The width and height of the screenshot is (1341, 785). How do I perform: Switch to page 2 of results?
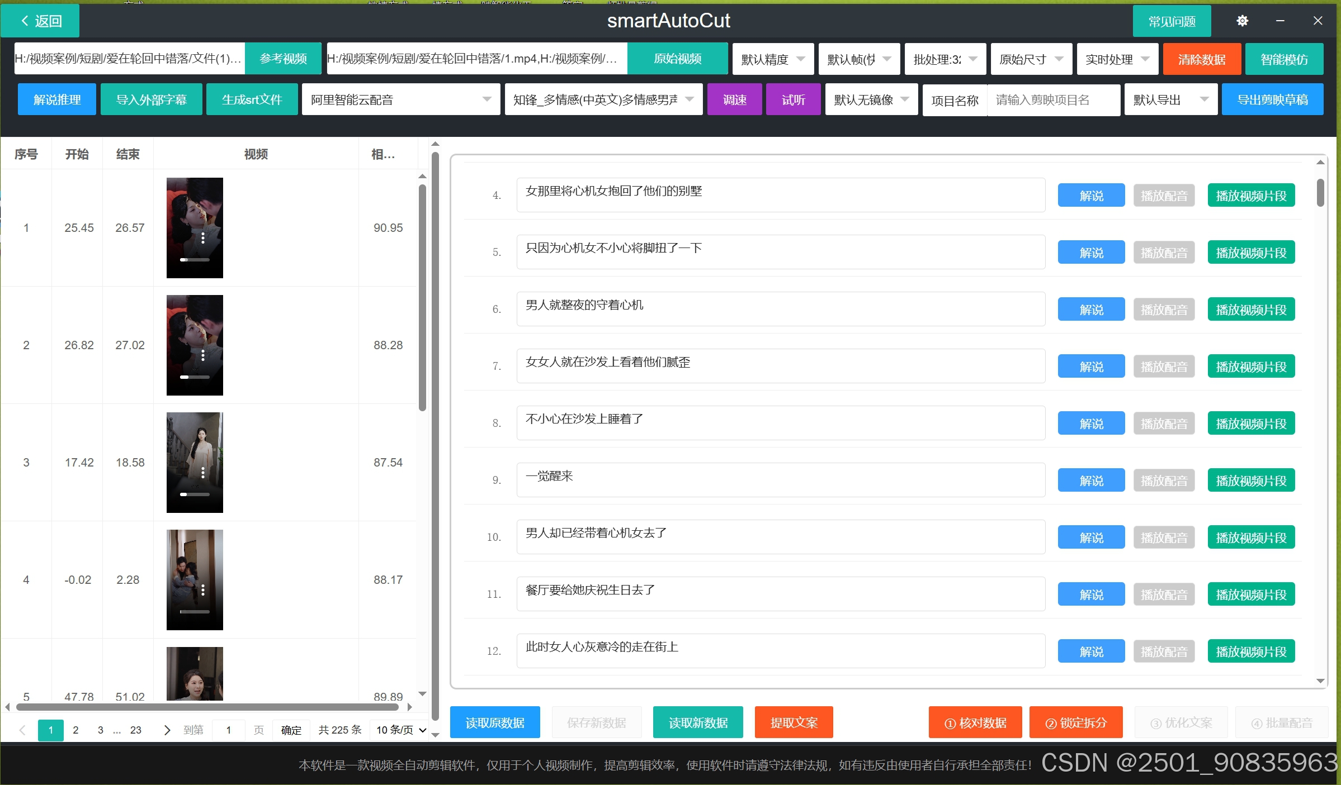[75, 730]
